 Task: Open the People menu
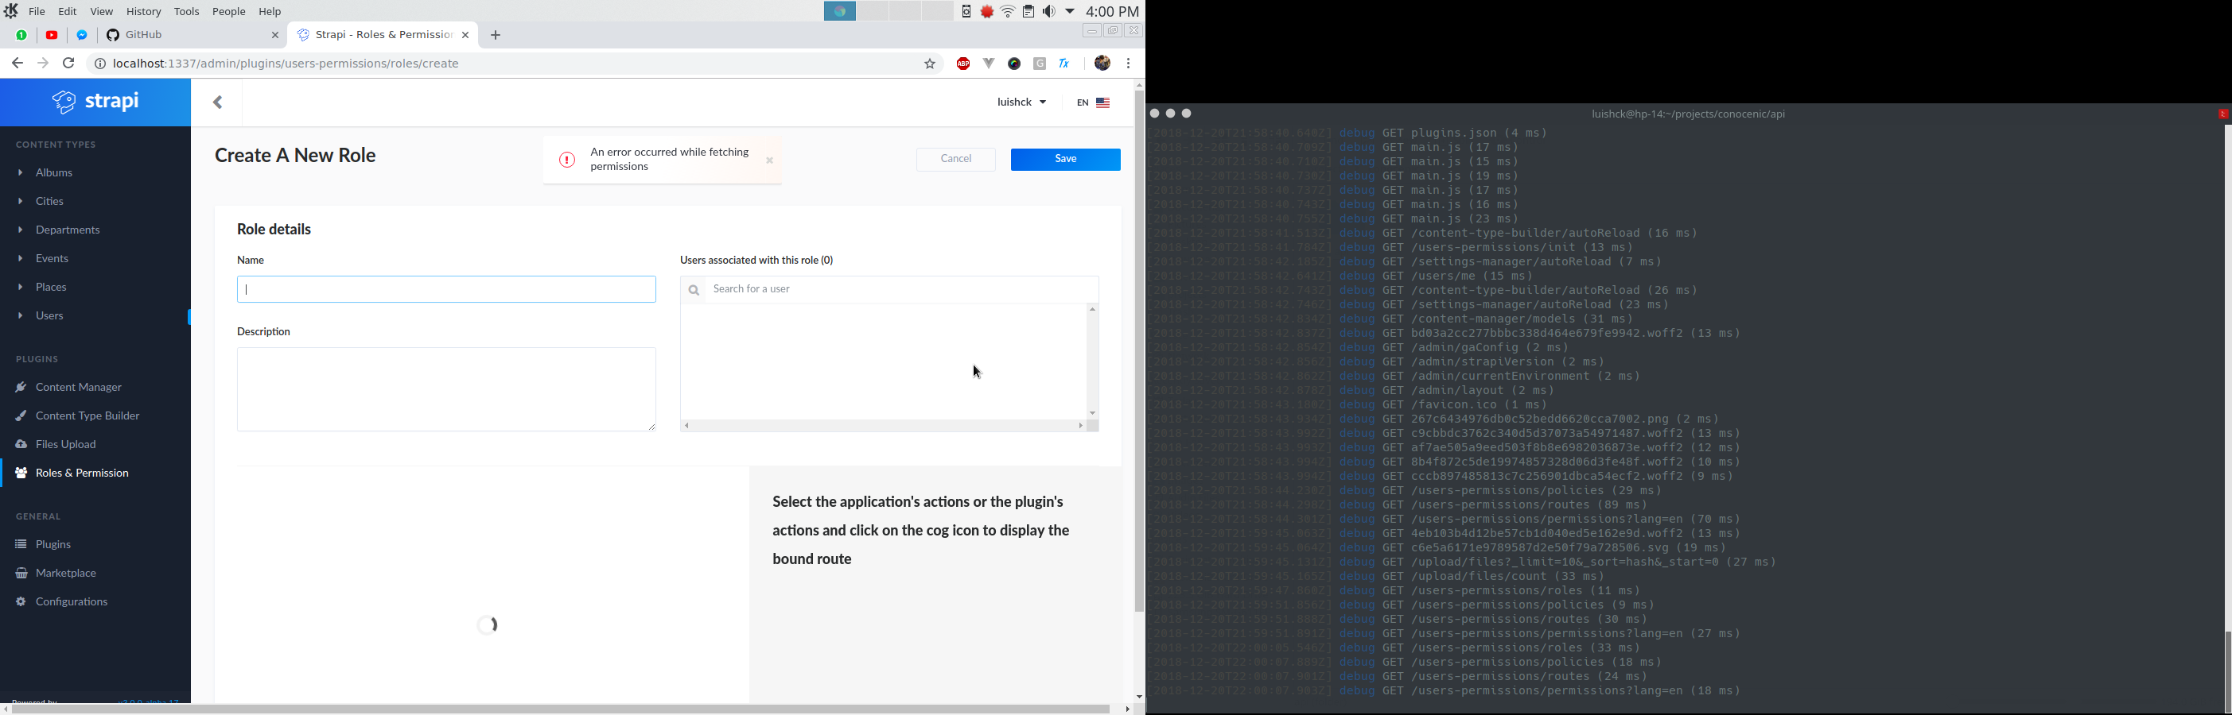click(x=229, y=12)
